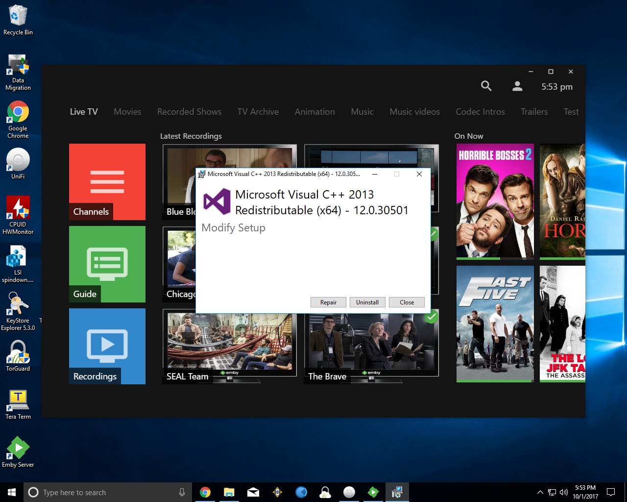Click Repair in the Visual C++ dialog
This screenshot has width=627, height=502.
(328, 302)
